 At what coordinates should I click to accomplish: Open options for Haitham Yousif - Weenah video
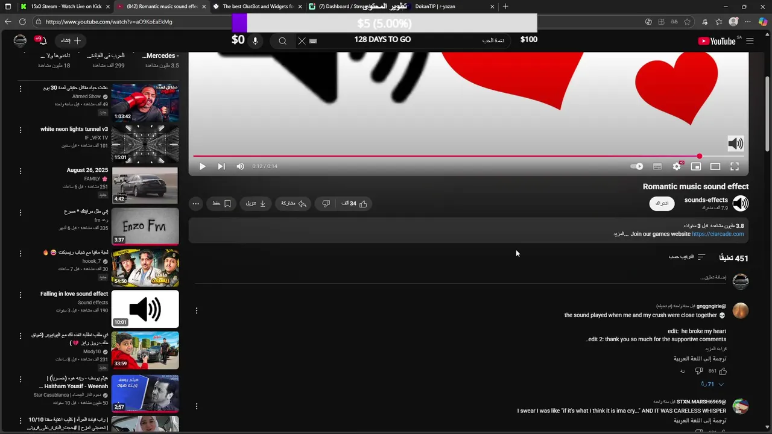pyautogui.click(x=20, y=379)
